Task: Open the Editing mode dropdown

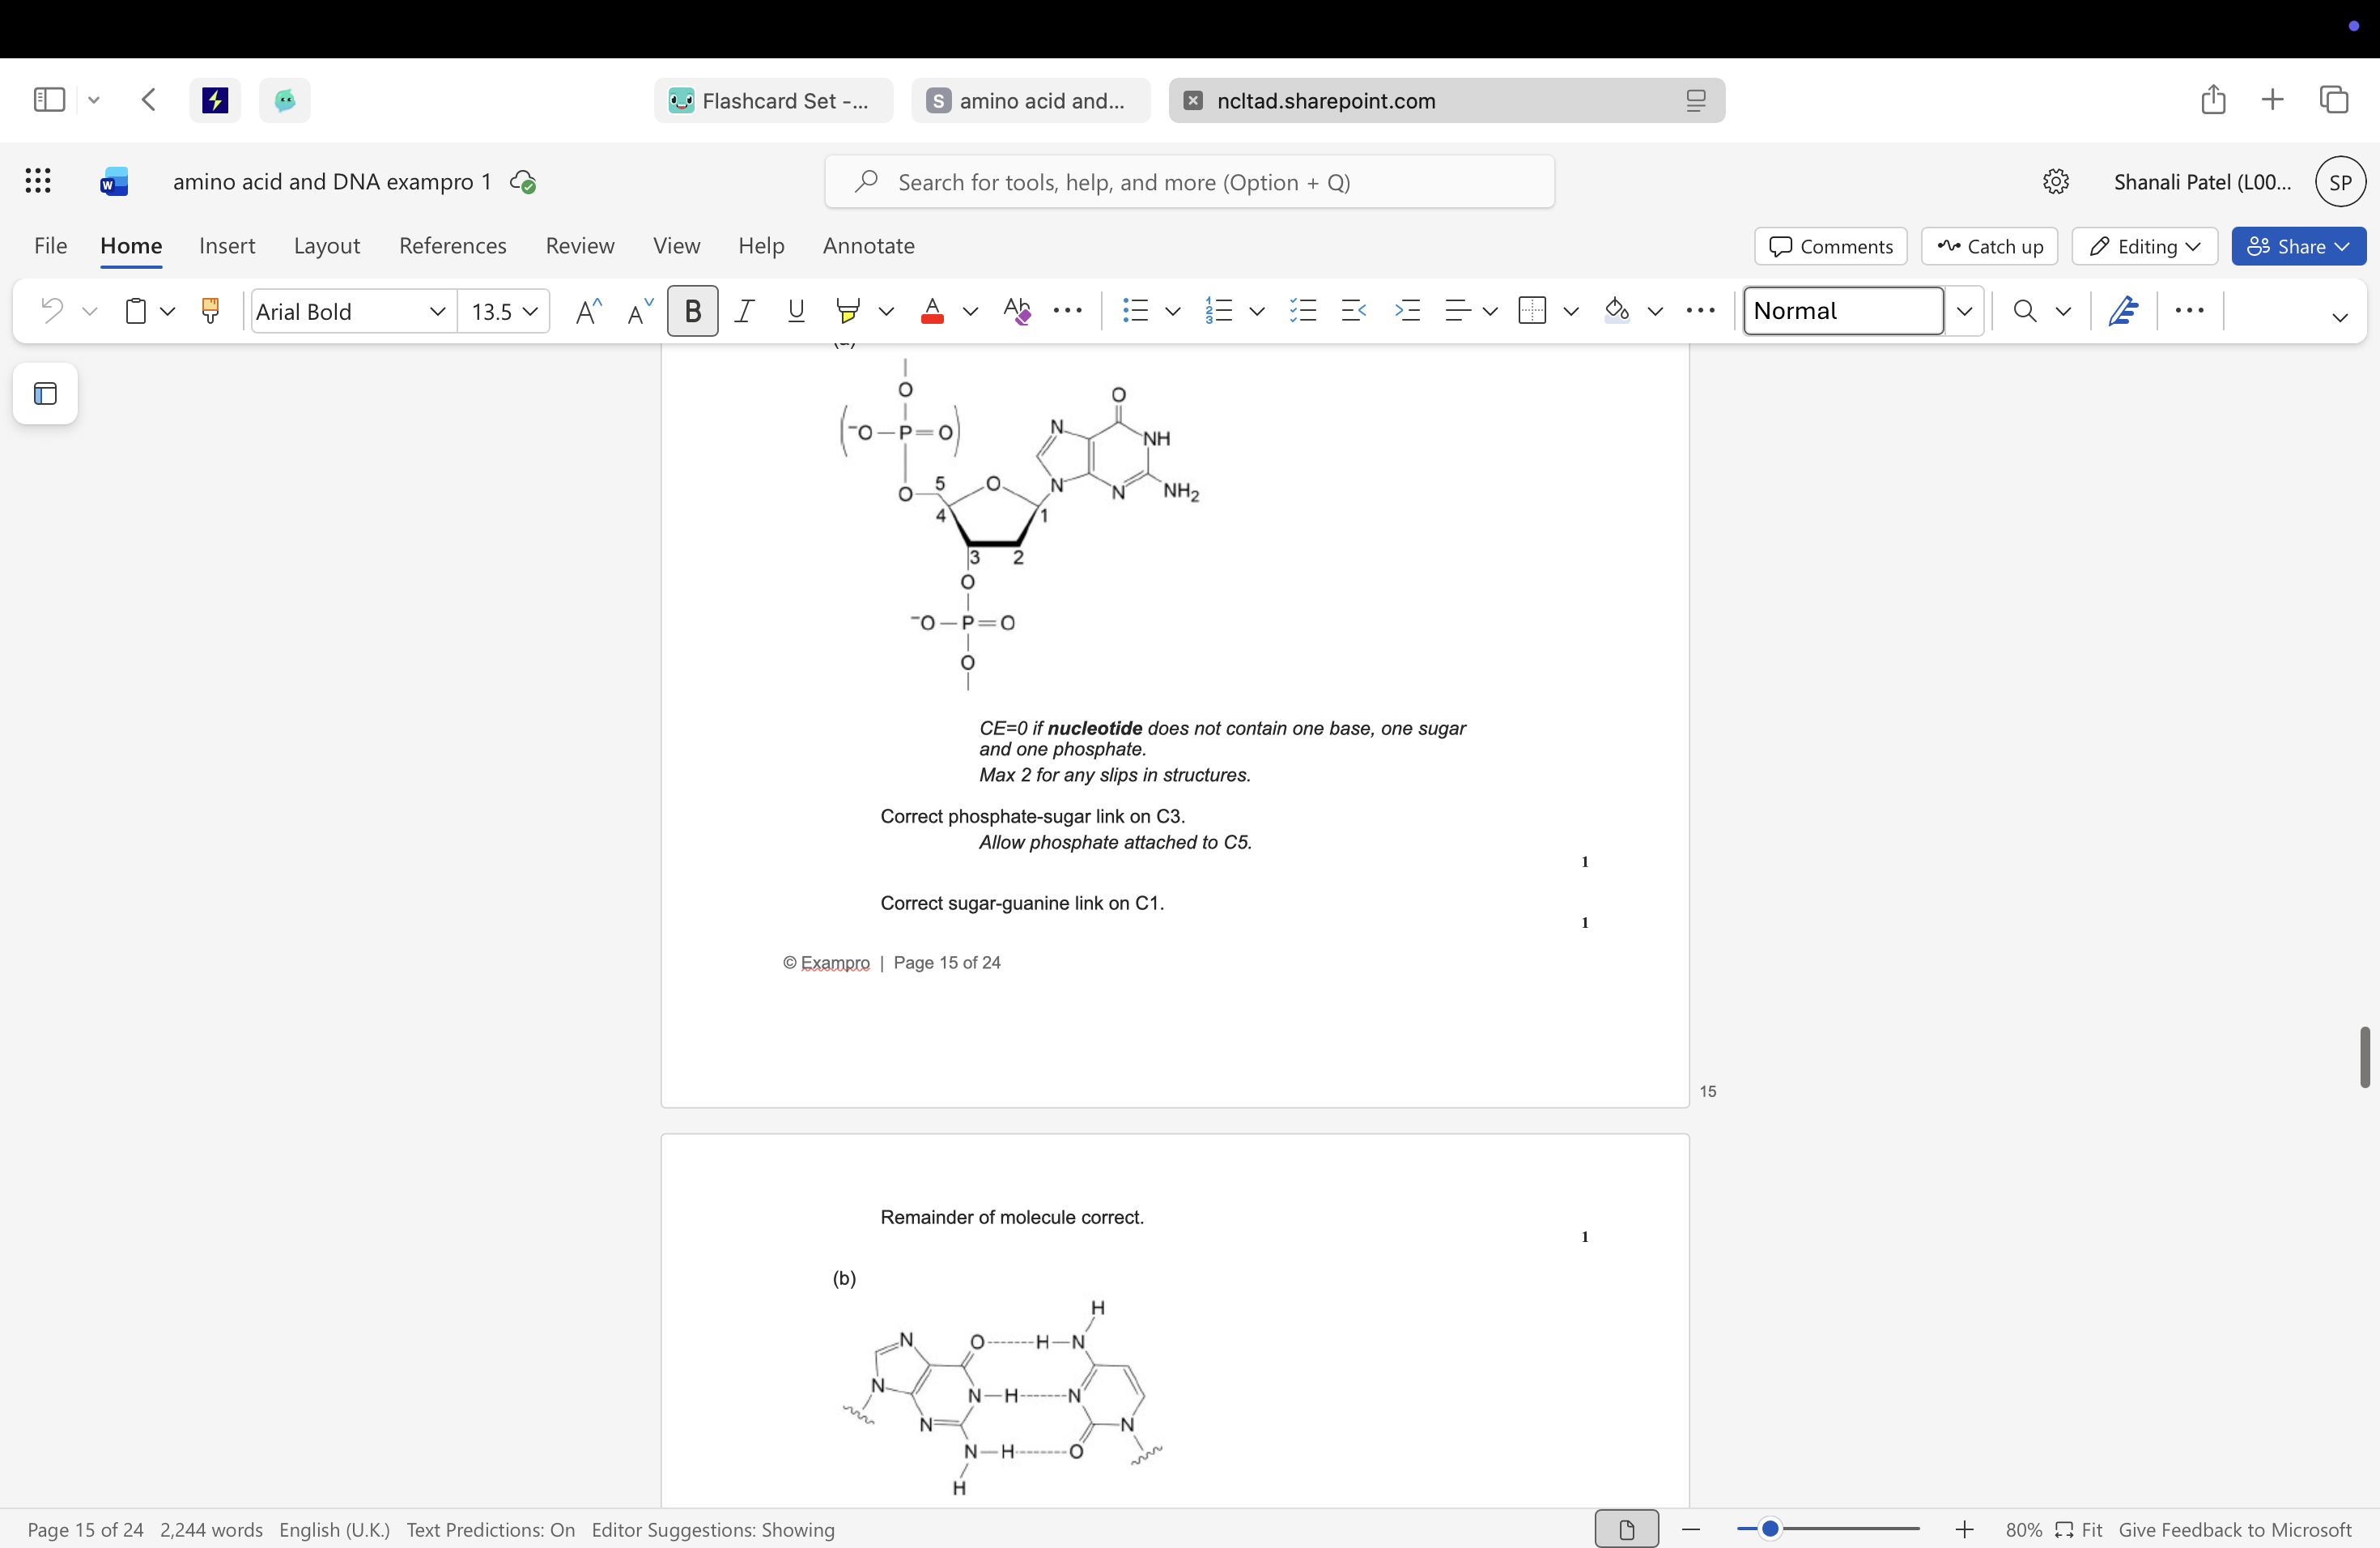Action: tap(2145, 246)
